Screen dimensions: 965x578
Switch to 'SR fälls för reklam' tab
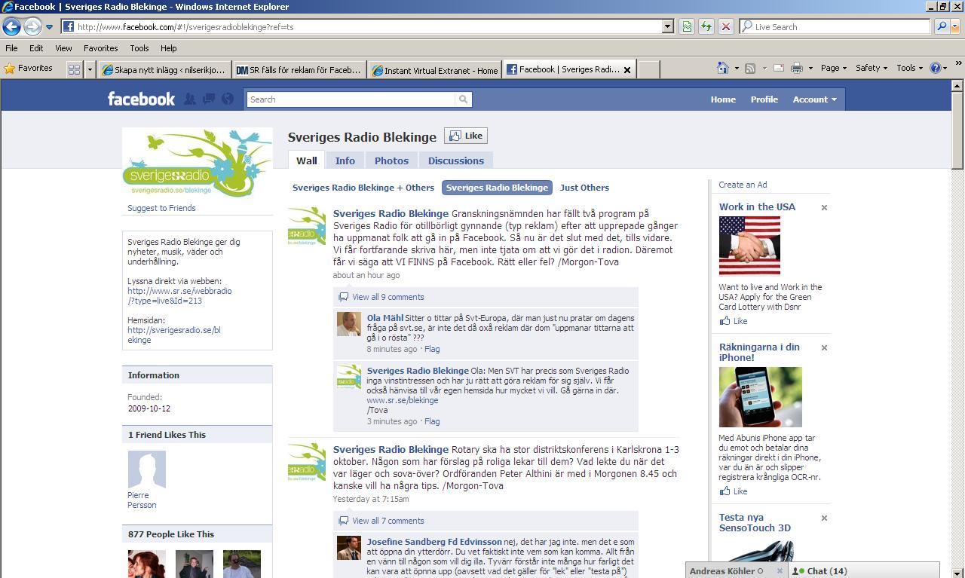pos(299,70)
